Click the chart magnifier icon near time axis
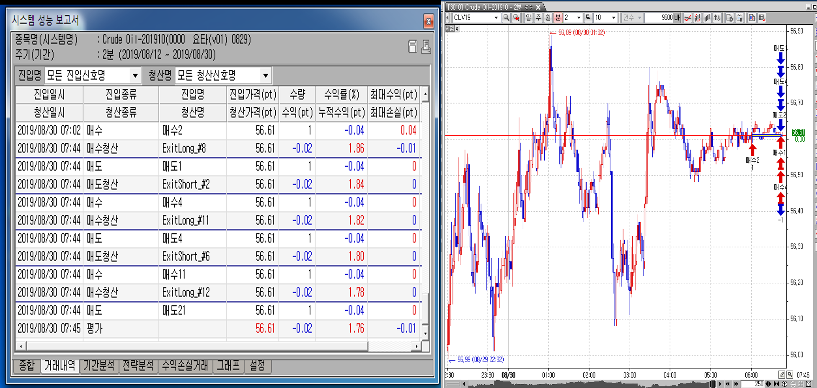This screenshot has height=388, width=817. coord(790,375)
